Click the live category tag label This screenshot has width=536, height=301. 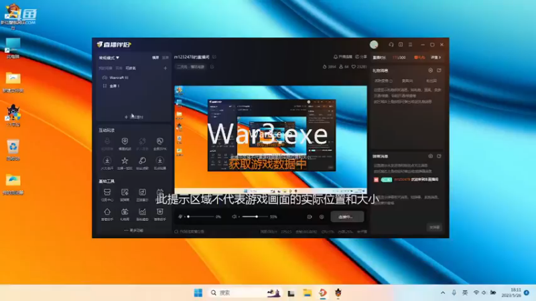[190, 67]
